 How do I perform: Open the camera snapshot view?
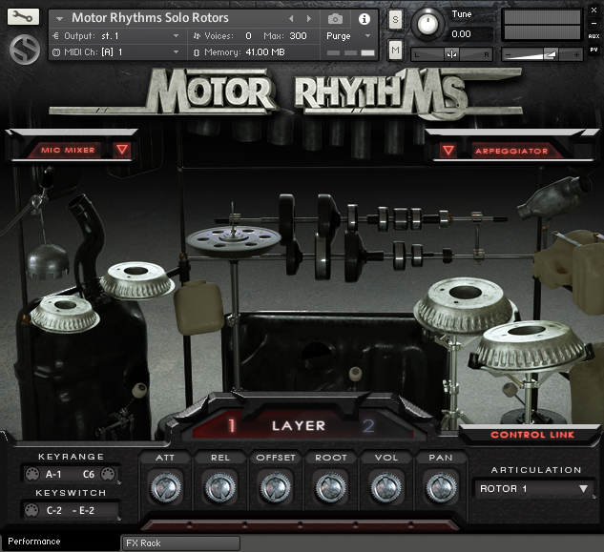(x=335, y=19)
